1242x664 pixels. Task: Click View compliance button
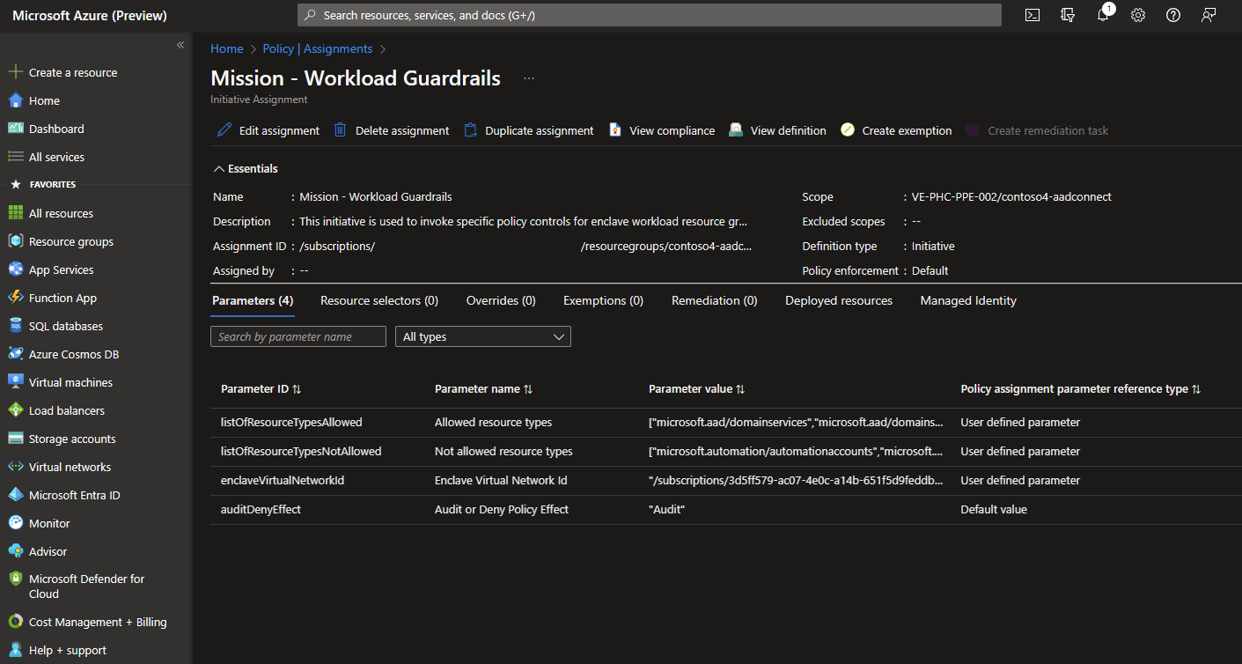point(661,130)
